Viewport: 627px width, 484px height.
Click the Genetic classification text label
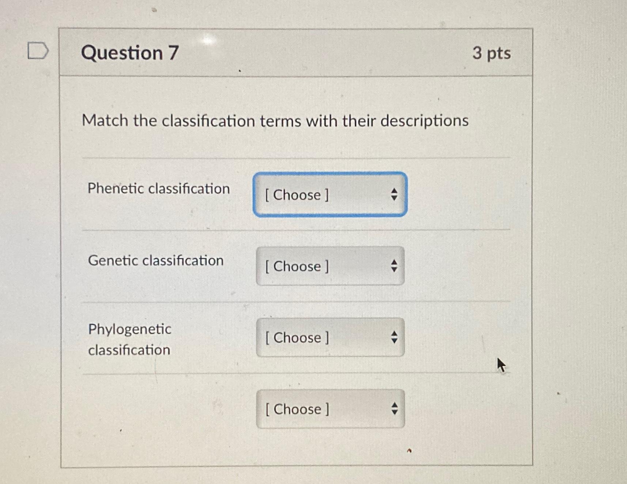(156, 260)
